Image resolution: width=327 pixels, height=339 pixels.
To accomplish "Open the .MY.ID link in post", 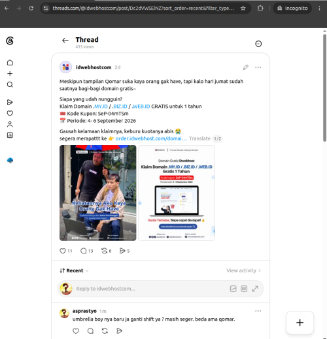I will point(101,106).
